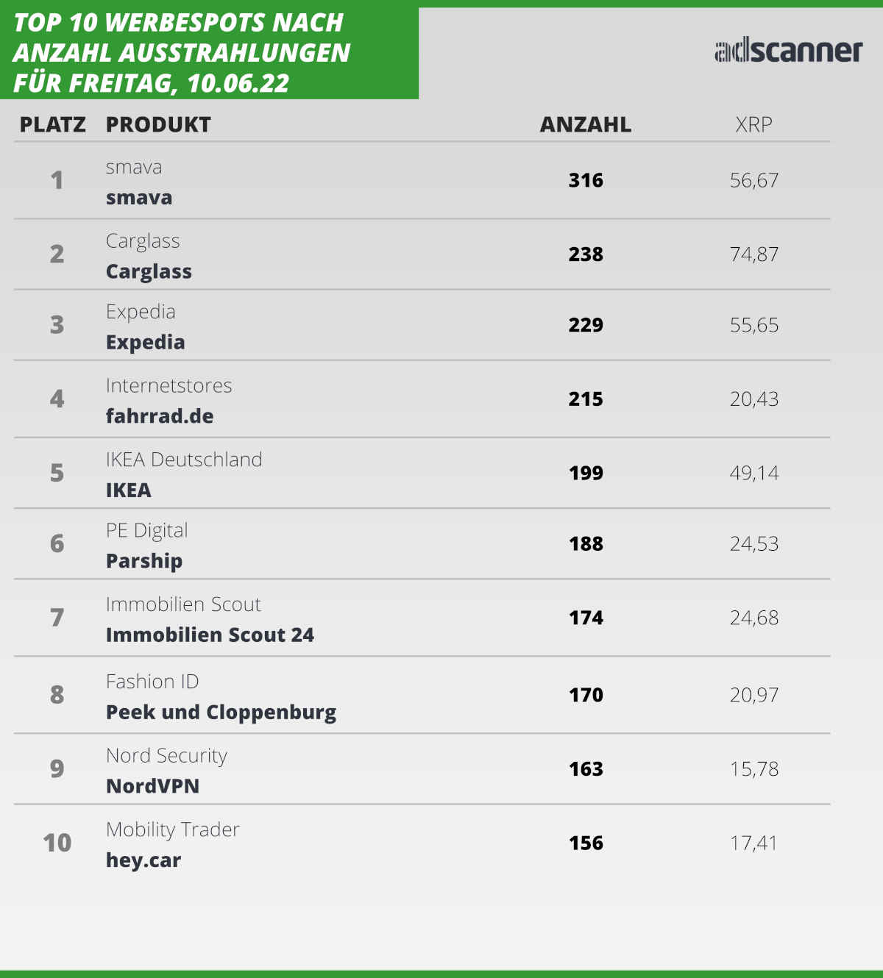Click the ANZAHL column header
The image size is (883, 978).
586,125
